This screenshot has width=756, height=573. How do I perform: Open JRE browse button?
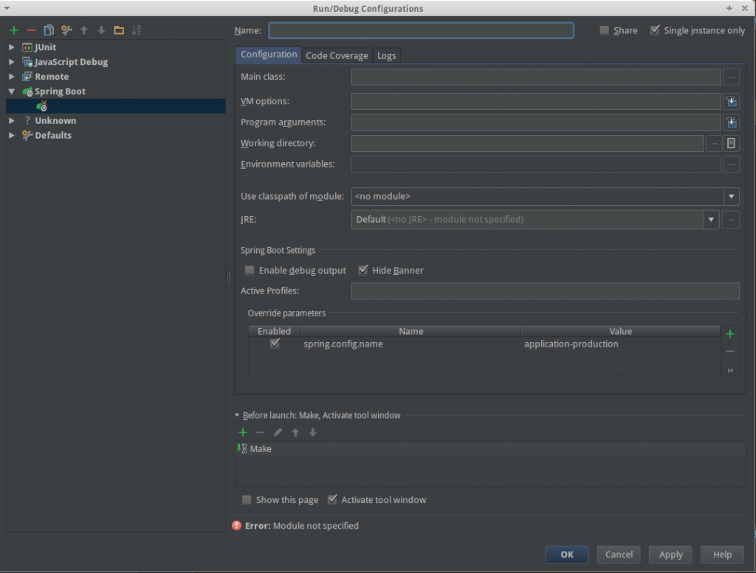click(731, 220)
